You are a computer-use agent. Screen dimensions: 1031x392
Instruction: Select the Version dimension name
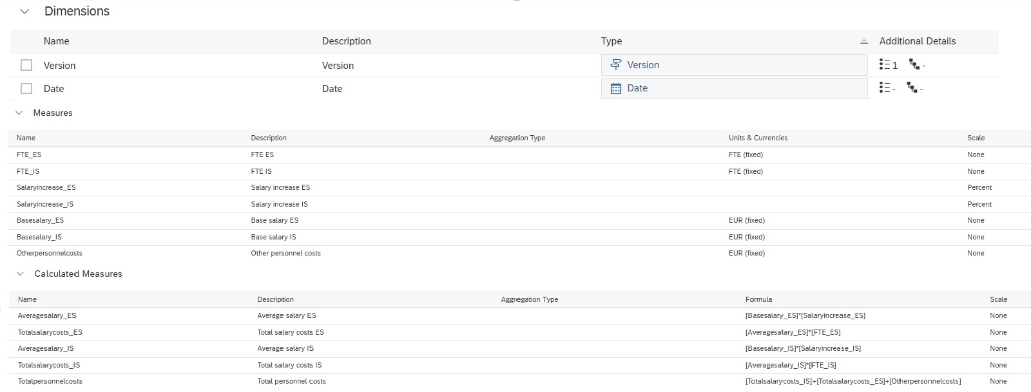tap(59, 66)
